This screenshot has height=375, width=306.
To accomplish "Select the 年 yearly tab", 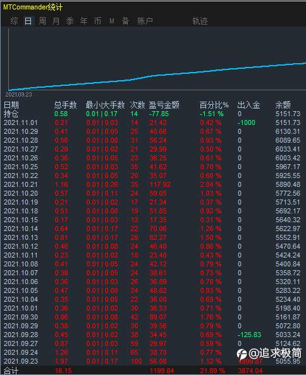I will [x=83, y=21].
